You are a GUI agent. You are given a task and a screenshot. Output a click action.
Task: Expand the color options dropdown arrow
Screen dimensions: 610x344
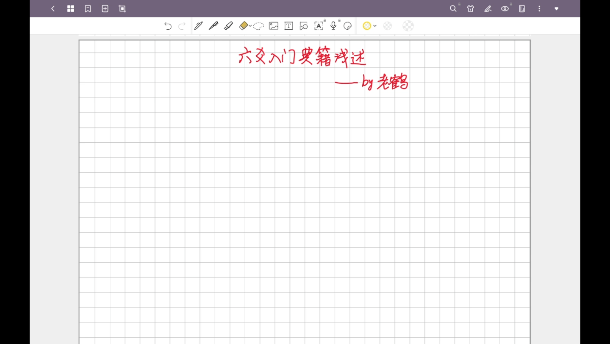[x=375, y=26]
